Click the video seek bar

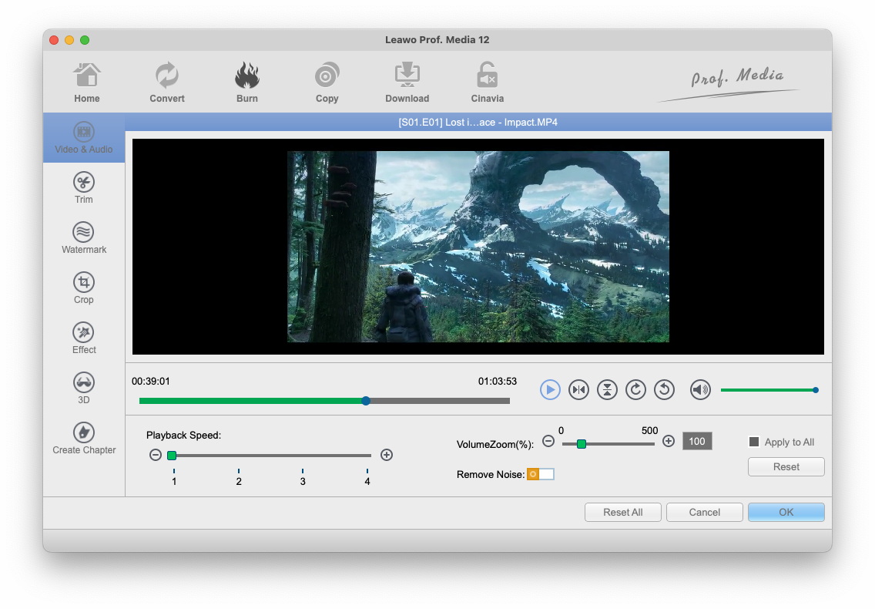[x=324, y=401]
